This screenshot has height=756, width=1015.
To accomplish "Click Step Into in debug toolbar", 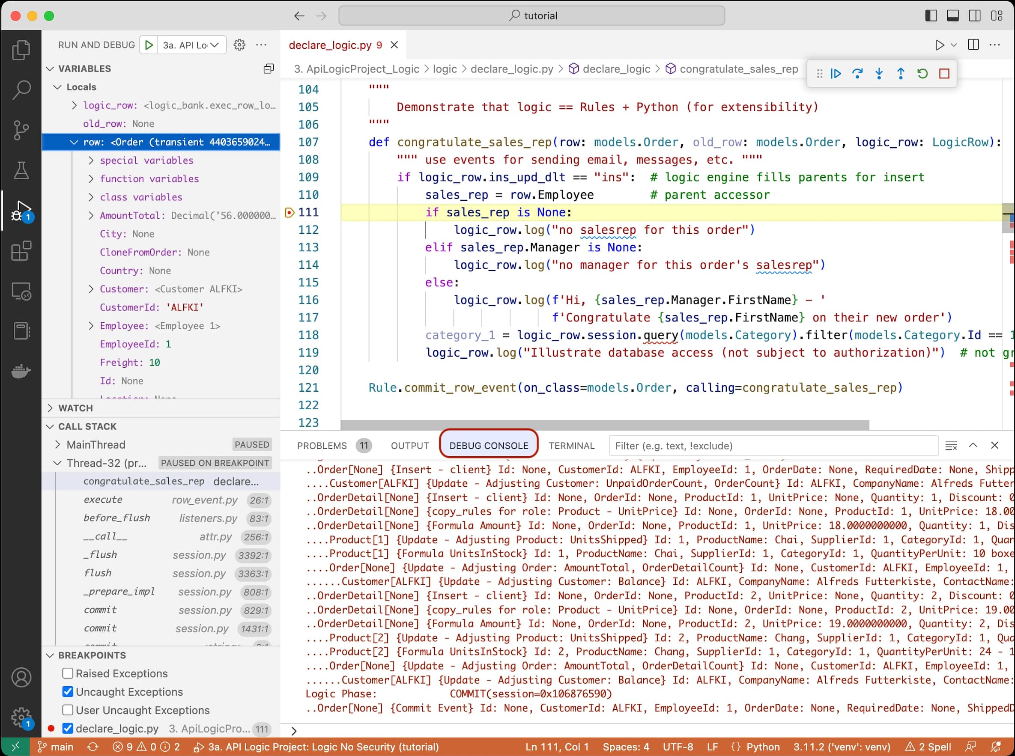I will tap(879, 74).
